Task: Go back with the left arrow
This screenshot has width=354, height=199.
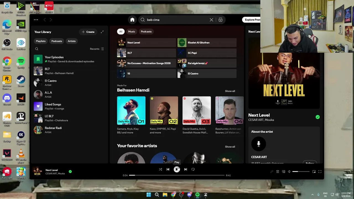Action: click(45, 20)
